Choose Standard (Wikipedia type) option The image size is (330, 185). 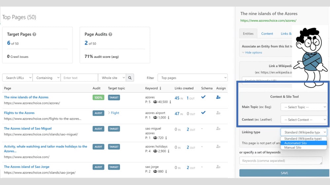coord(304,139)
